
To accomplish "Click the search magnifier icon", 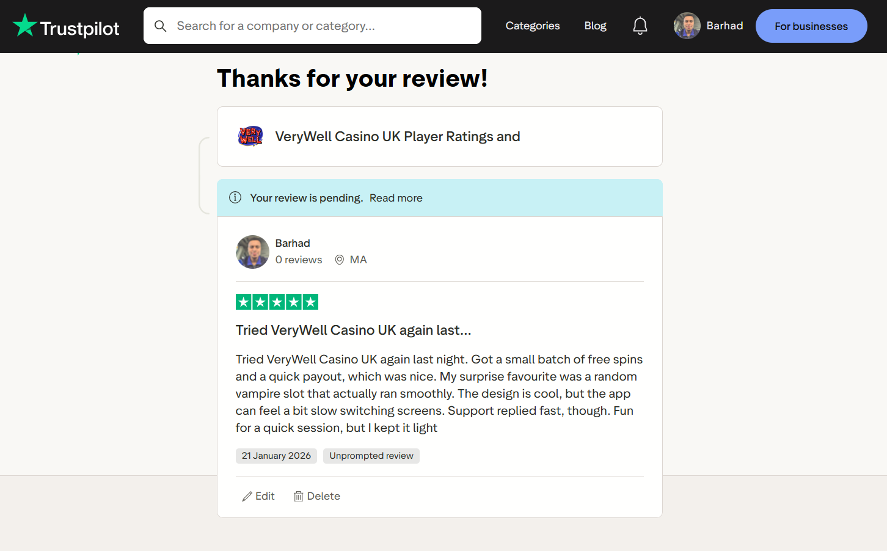I will point(161,26).
